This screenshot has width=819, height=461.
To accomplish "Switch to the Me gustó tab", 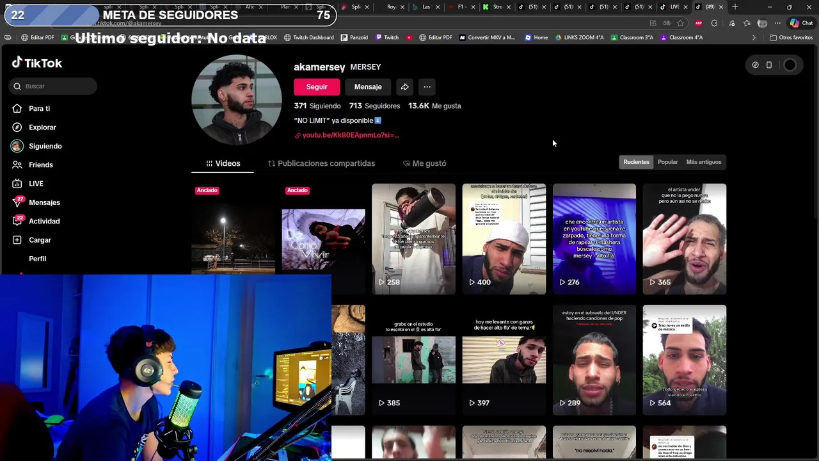I will coord(424,163).
